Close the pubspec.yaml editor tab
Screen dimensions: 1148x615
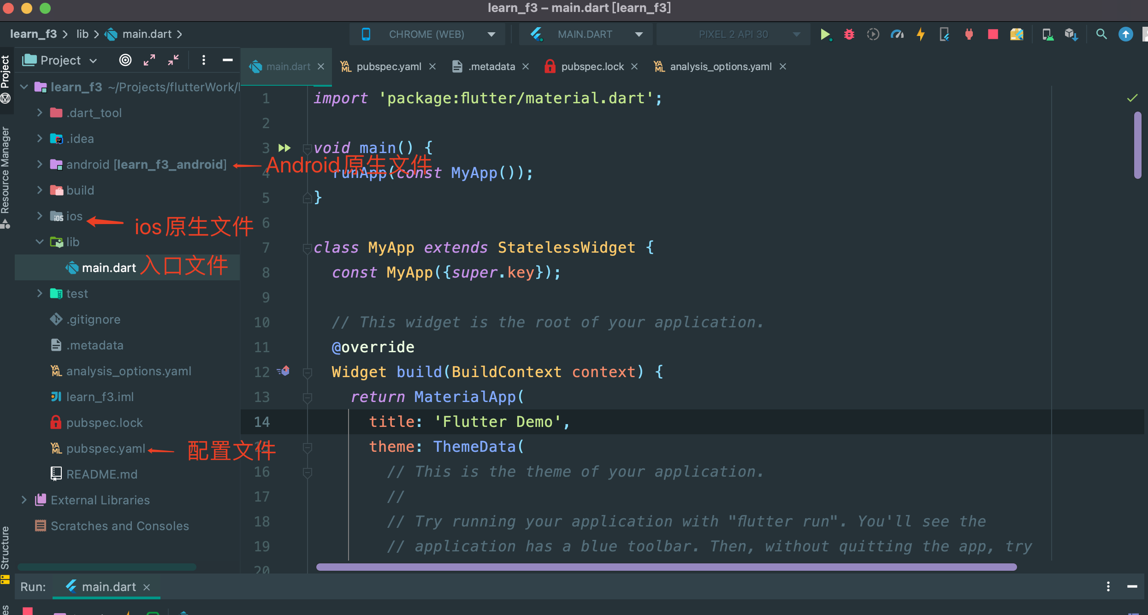432,67
